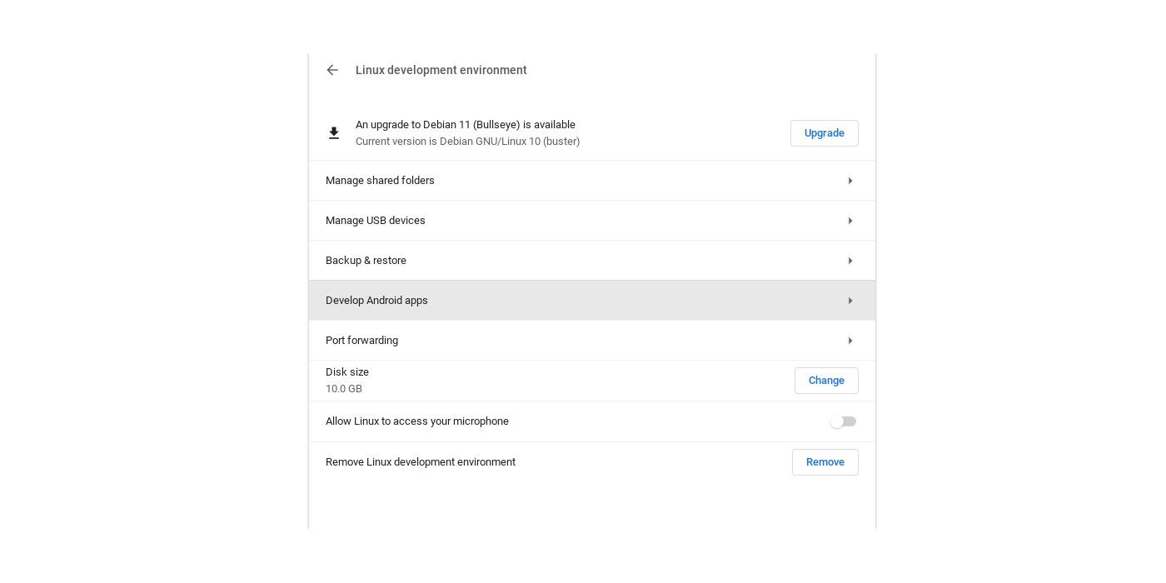Click the Remove button

pos(825,462)
